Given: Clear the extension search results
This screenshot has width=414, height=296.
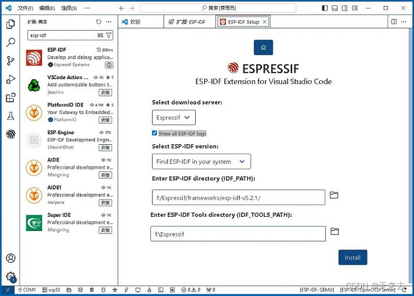Looking at the screenshot, I should coord(100,35).
